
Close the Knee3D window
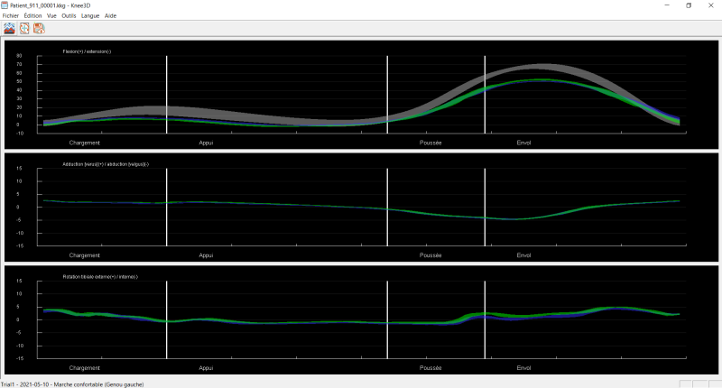point(710,5)
